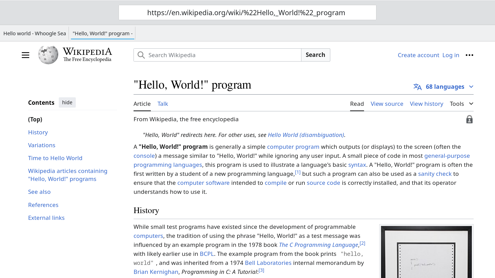Open the three-dots personal tools menu
495x278 pixels.
469,55
